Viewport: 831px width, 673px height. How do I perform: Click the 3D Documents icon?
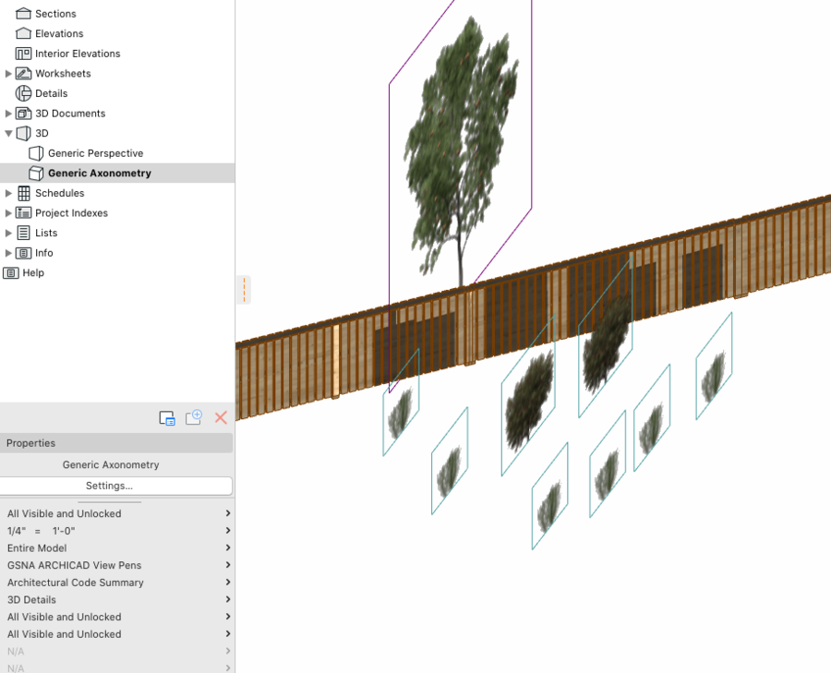(23, 114)
